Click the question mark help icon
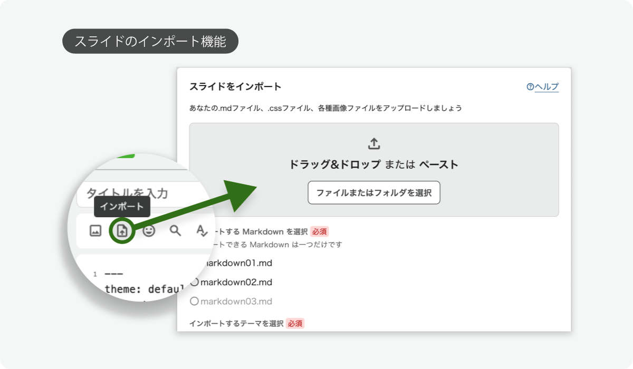 pos(530,87)
